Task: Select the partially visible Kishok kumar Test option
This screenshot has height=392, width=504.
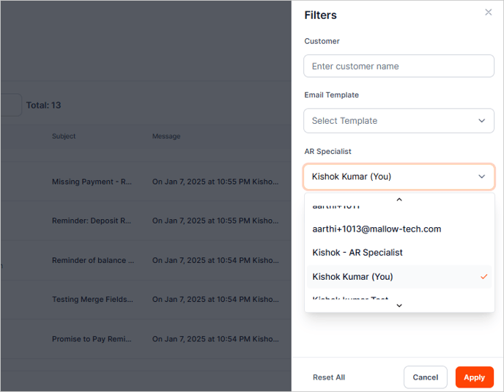Action: [x=350, y=299]
